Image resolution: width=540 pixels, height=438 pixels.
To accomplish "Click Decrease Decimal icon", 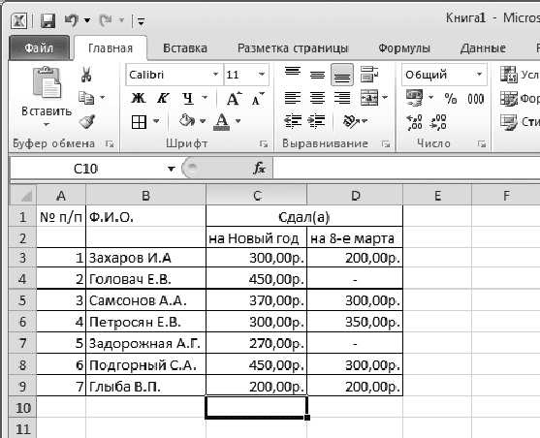I will tap(438, 122).
